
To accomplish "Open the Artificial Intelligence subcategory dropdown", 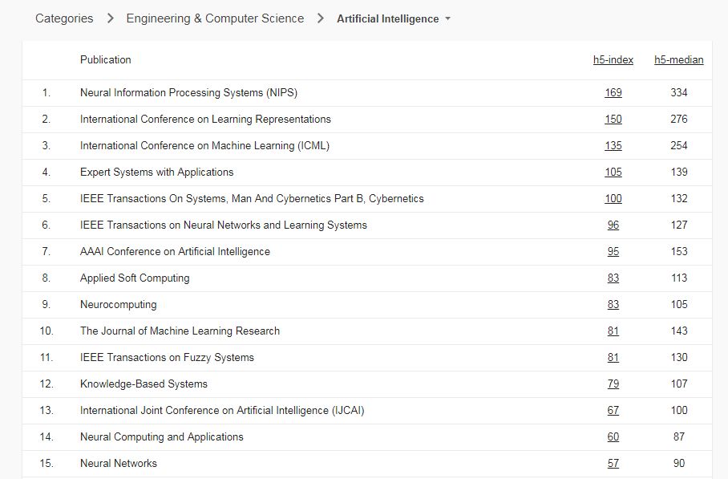I will 393,18.
